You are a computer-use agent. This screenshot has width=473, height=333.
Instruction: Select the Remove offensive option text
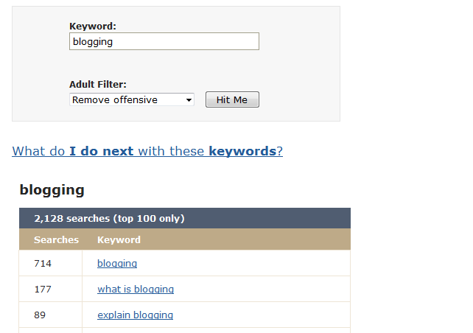pyautogui.click(x=115, y=100)
